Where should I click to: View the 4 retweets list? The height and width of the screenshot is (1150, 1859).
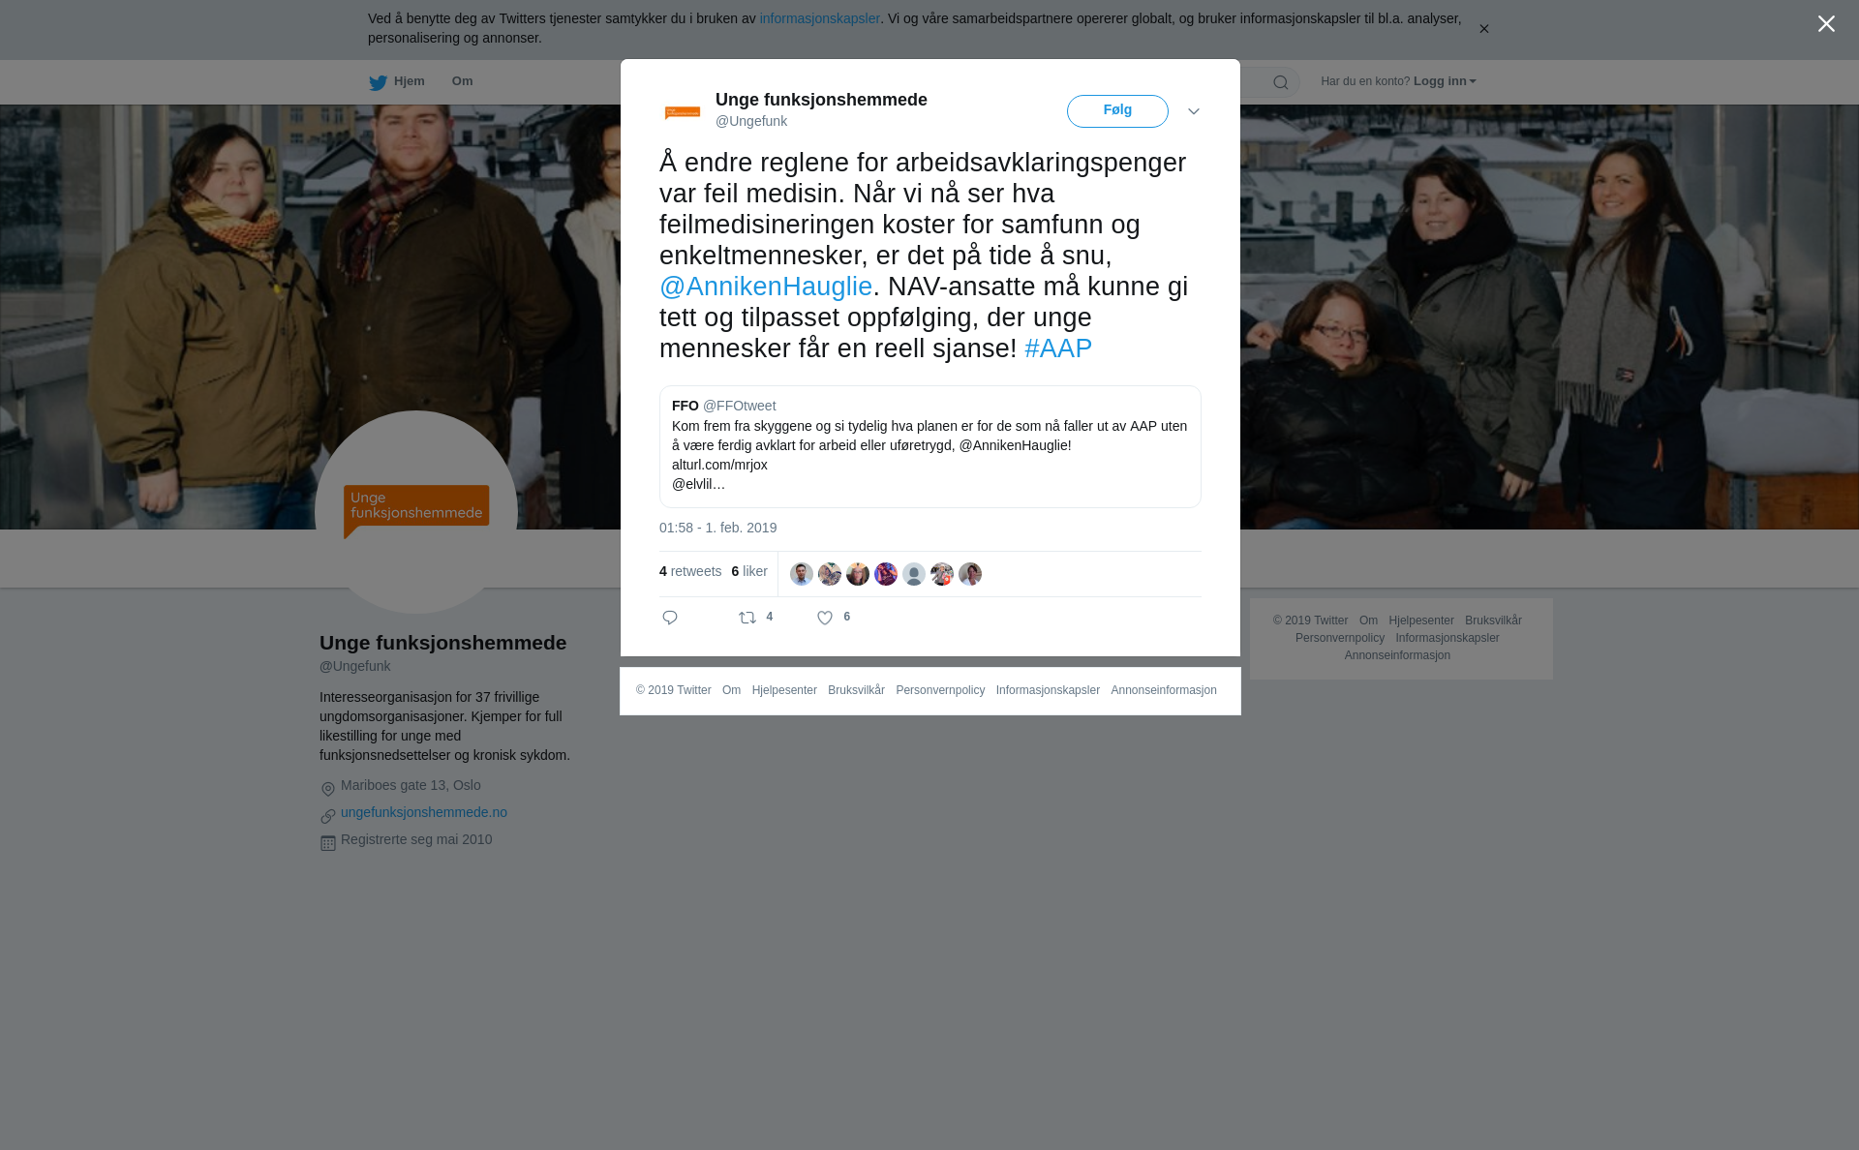(x=690, y=571)
